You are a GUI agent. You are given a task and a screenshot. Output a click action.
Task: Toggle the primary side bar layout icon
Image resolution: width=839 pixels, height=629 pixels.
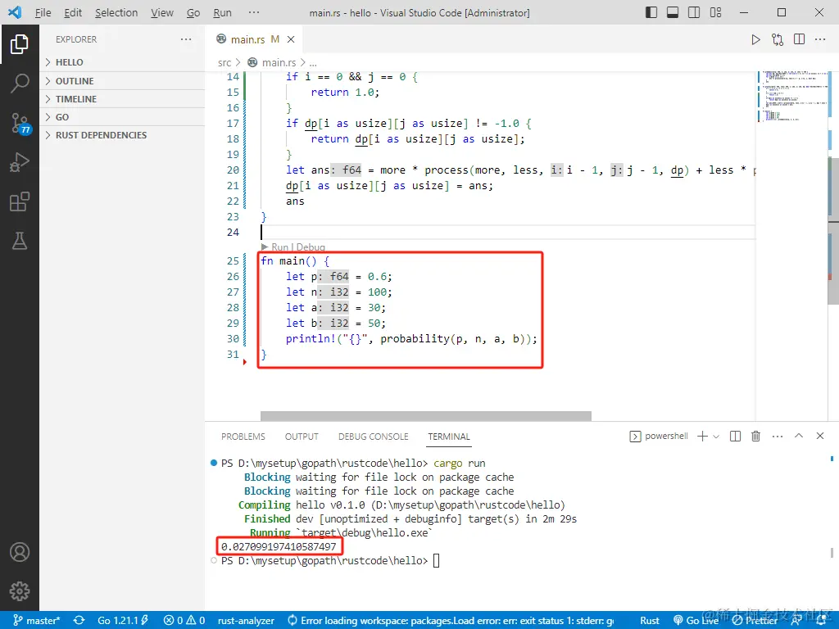(x=651, y=12)
